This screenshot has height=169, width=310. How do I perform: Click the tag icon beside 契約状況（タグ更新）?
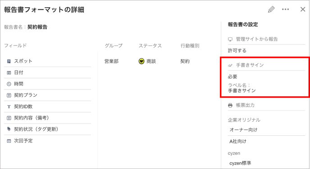9,129
